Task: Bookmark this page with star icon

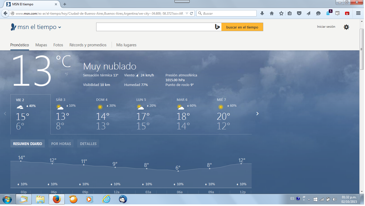Action: click(281, 13)
